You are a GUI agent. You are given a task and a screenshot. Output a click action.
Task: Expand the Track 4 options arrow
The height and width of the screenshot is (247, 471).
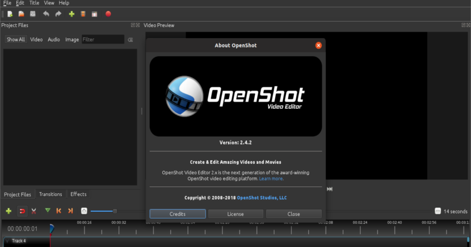7,241
